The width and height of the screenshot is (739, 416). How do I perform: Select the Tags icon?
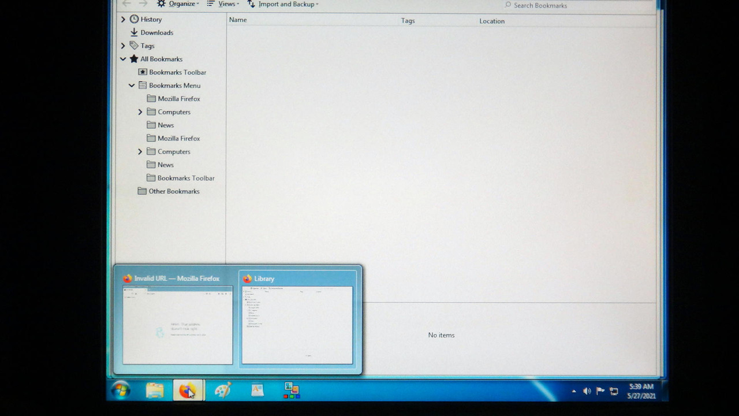click(134, 46)
